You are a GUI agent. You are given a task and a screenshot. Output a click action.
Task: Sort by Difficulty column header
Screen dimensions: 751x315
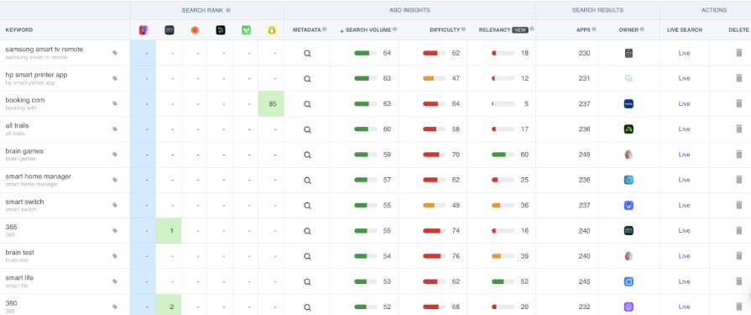(x=445, y=29)
